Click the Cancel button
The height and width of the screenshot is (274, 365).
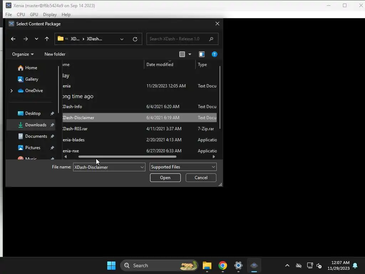click(x=201, y=178)
